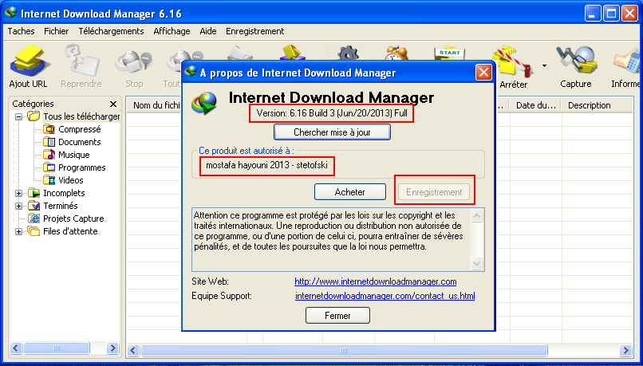The height and width of the screenshot is (366, 643).
Task: Click the Ajout URL toolbar icon
Action: pos(30,61)
